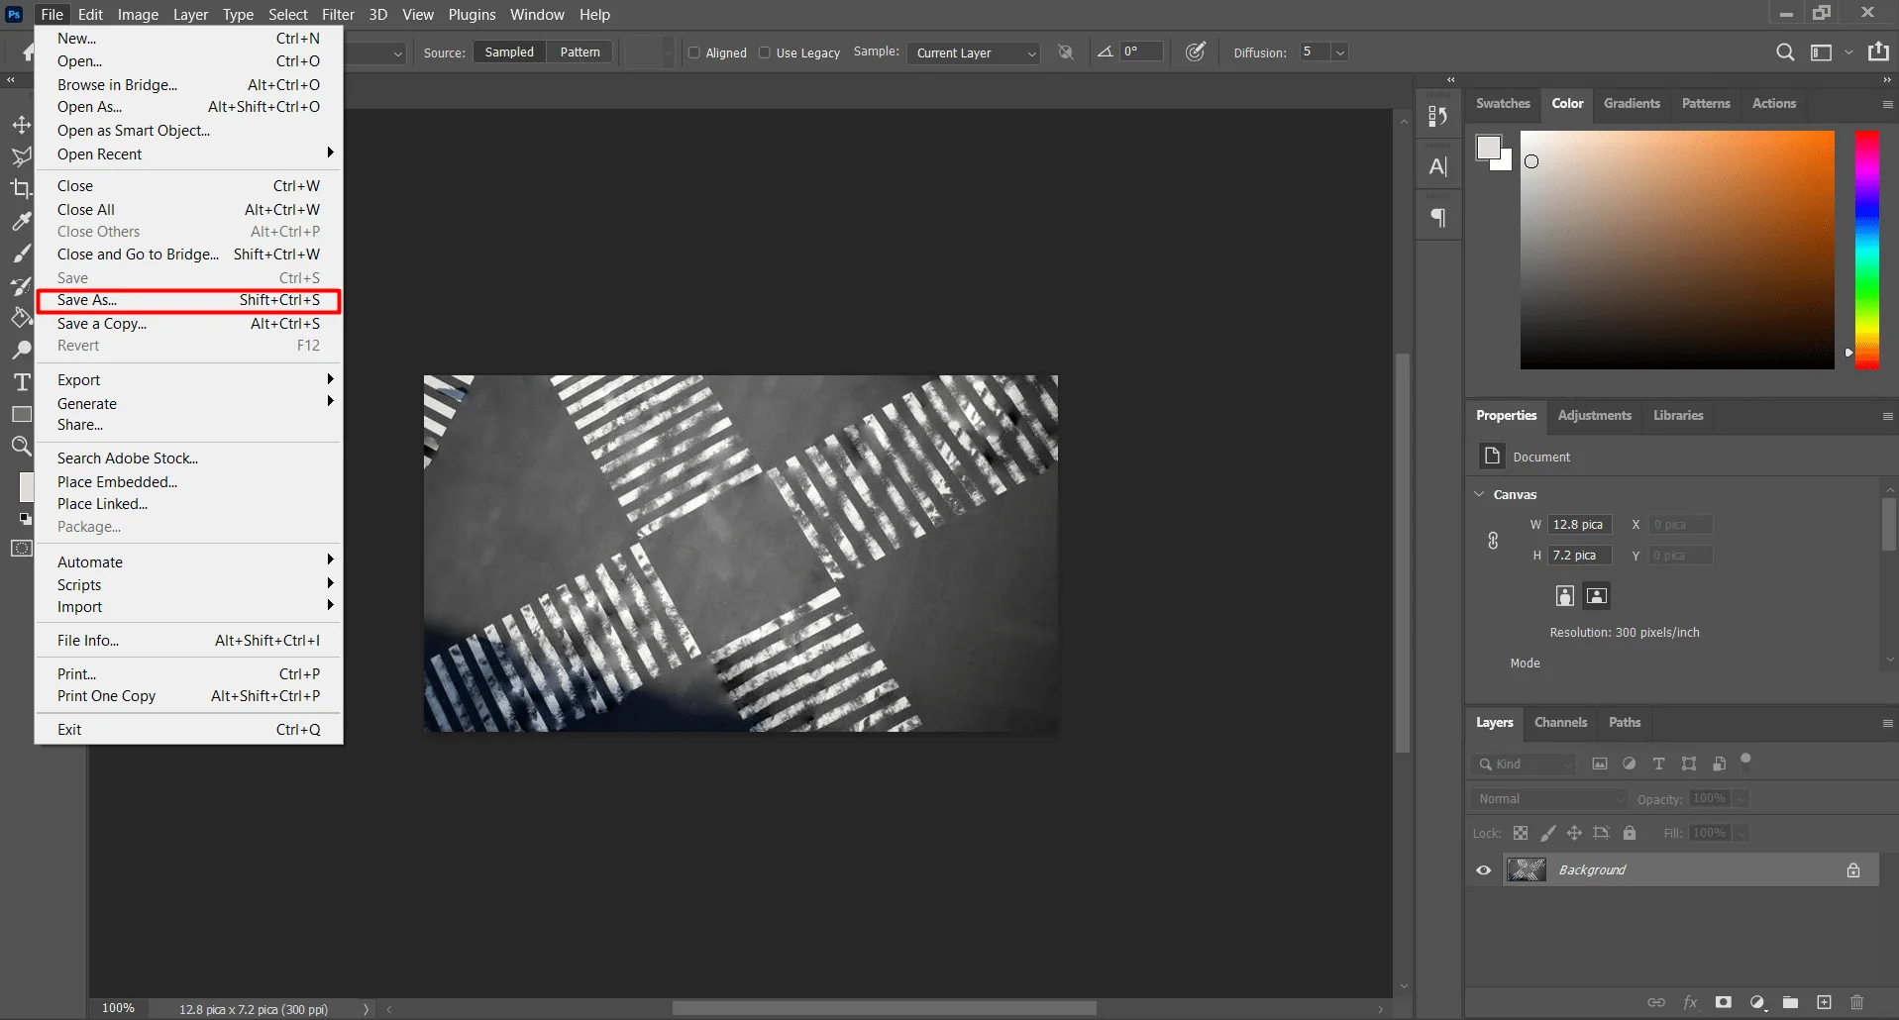The height and width of the screenshot is (1020, 1899).
Task: Click the canvas width input field
Action: (x=1580, y=525)
